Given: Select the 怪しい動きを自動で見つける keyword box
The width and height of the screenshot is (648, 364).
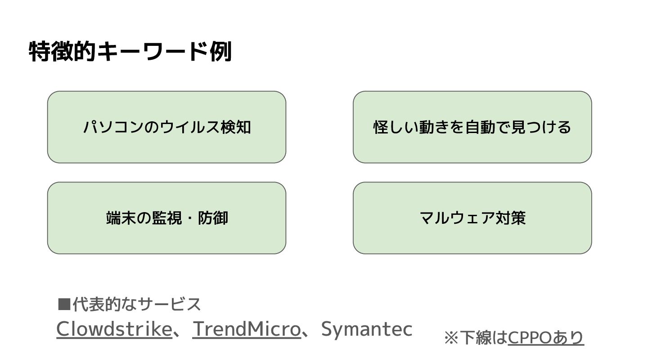Looking at the screenshot, I should 472,127.
